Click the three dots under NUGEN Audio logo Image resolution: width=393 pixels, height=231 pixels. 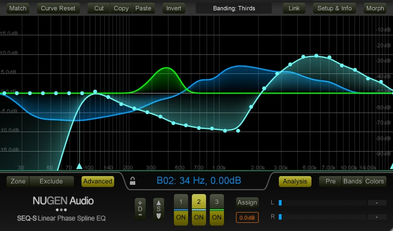(x=61, y=210)
